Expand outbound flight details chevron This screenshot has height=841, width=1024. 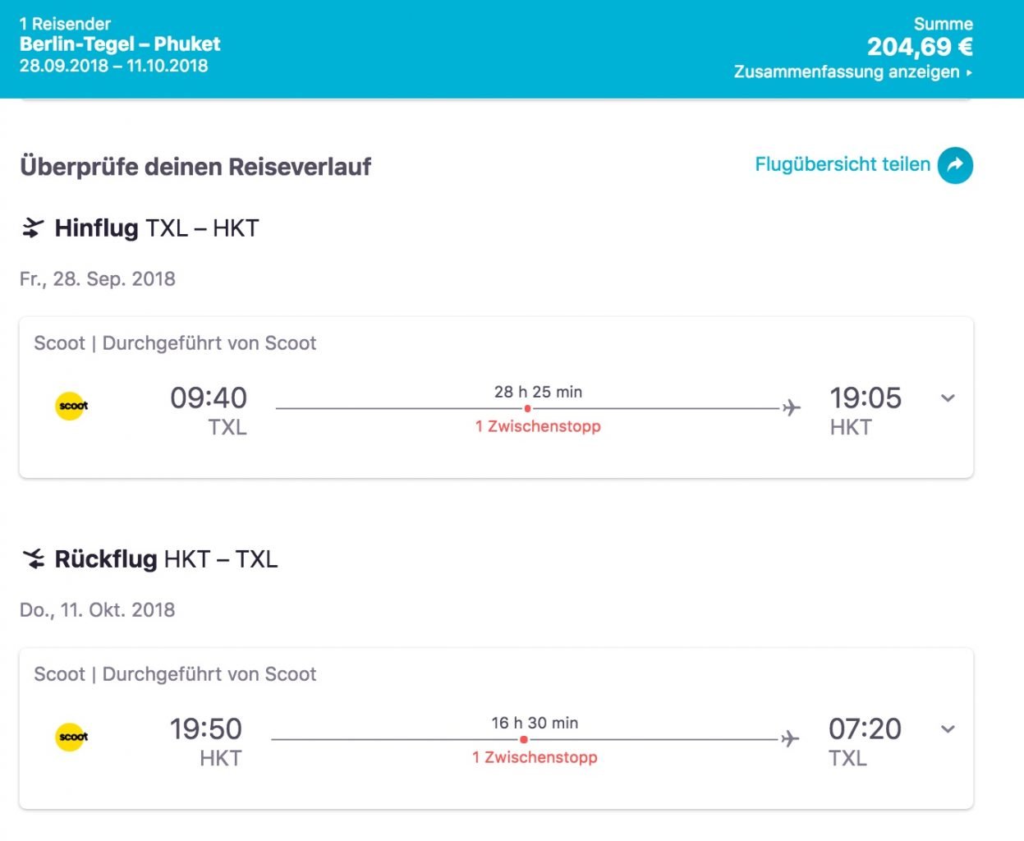coord(948,398)
